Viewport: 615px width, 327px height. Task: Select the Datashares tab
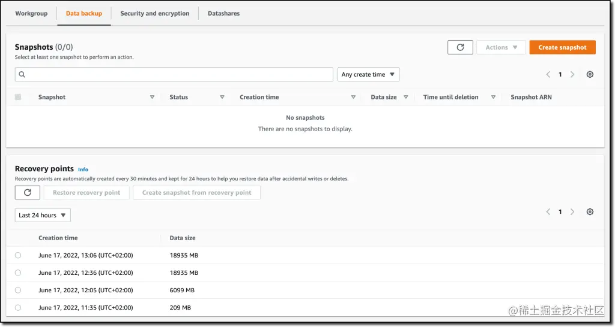[223, 13]
